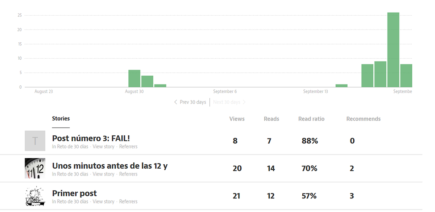Sort by the Views column header
The image size is (435, 212).
(237, 119)
